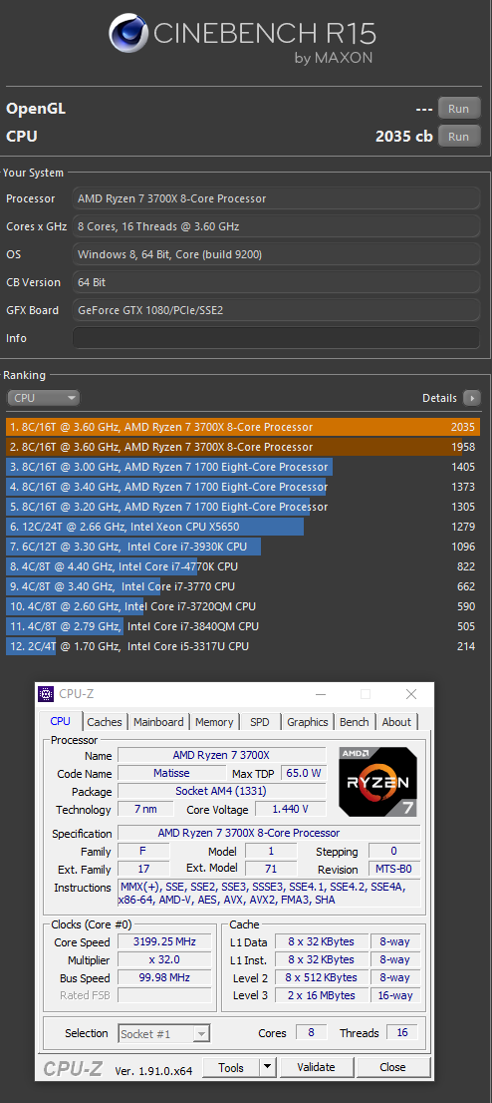Viewport: 492px width, 1103px height.
Task: Switch to the Bench tab in CPU-Z
Action: 355,722
